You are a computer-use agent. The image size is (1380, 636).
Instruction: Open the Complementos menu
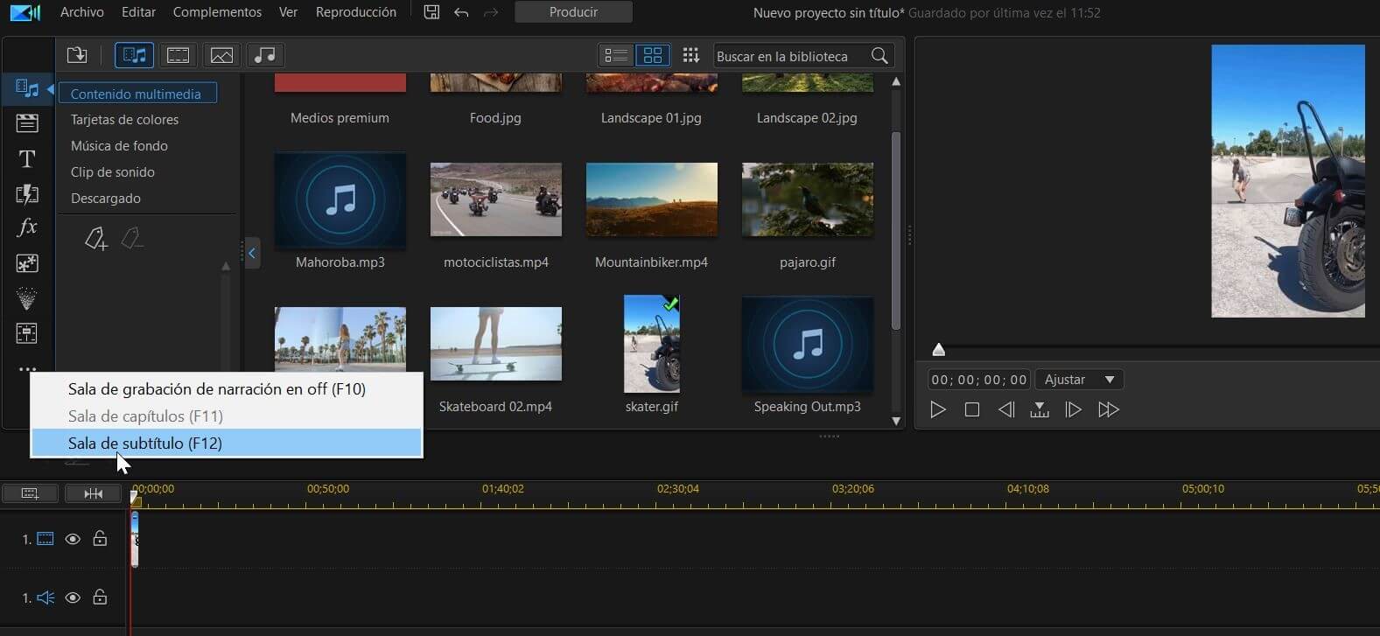(217, 12)
